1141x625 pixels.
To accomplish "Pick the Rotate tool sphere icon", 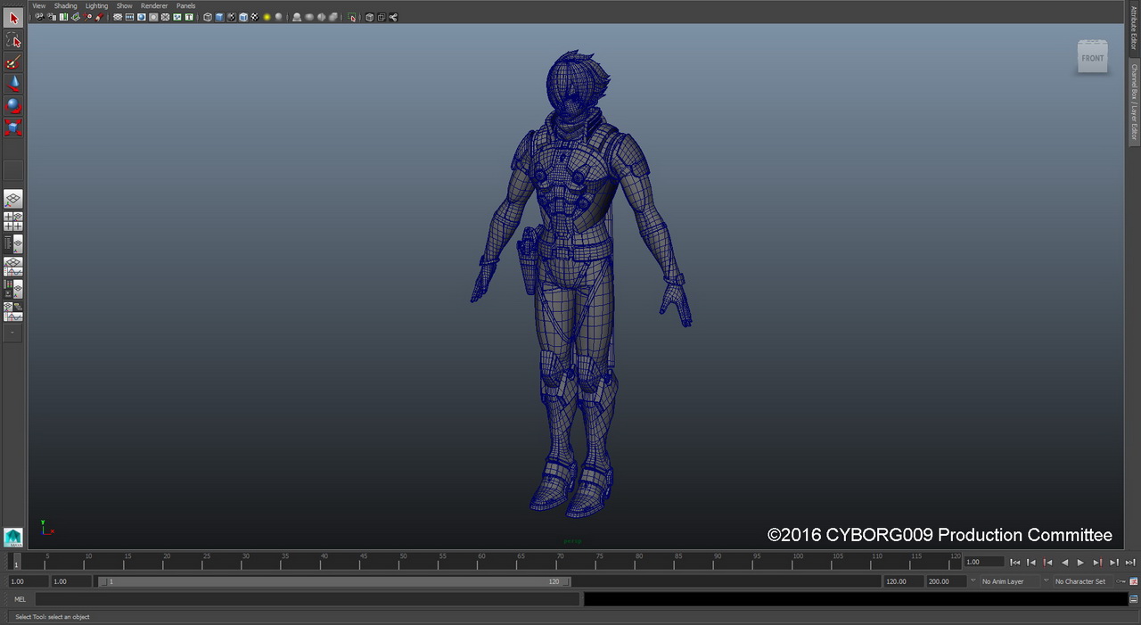I will 13,105.
